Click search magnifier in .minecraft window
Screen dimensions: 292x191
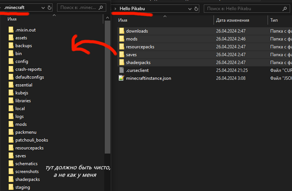pyautogui.click(x=101, y=7)
